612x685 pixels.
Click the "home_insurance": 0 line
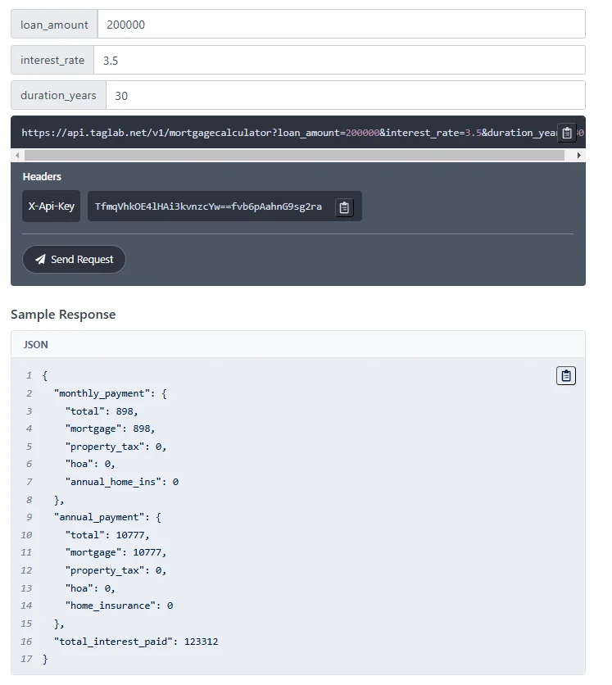pyautogui.click(x=119, y=606)
